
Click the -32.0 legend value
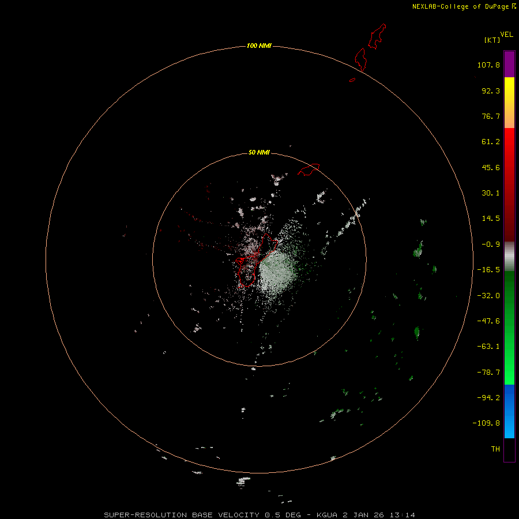488,296
